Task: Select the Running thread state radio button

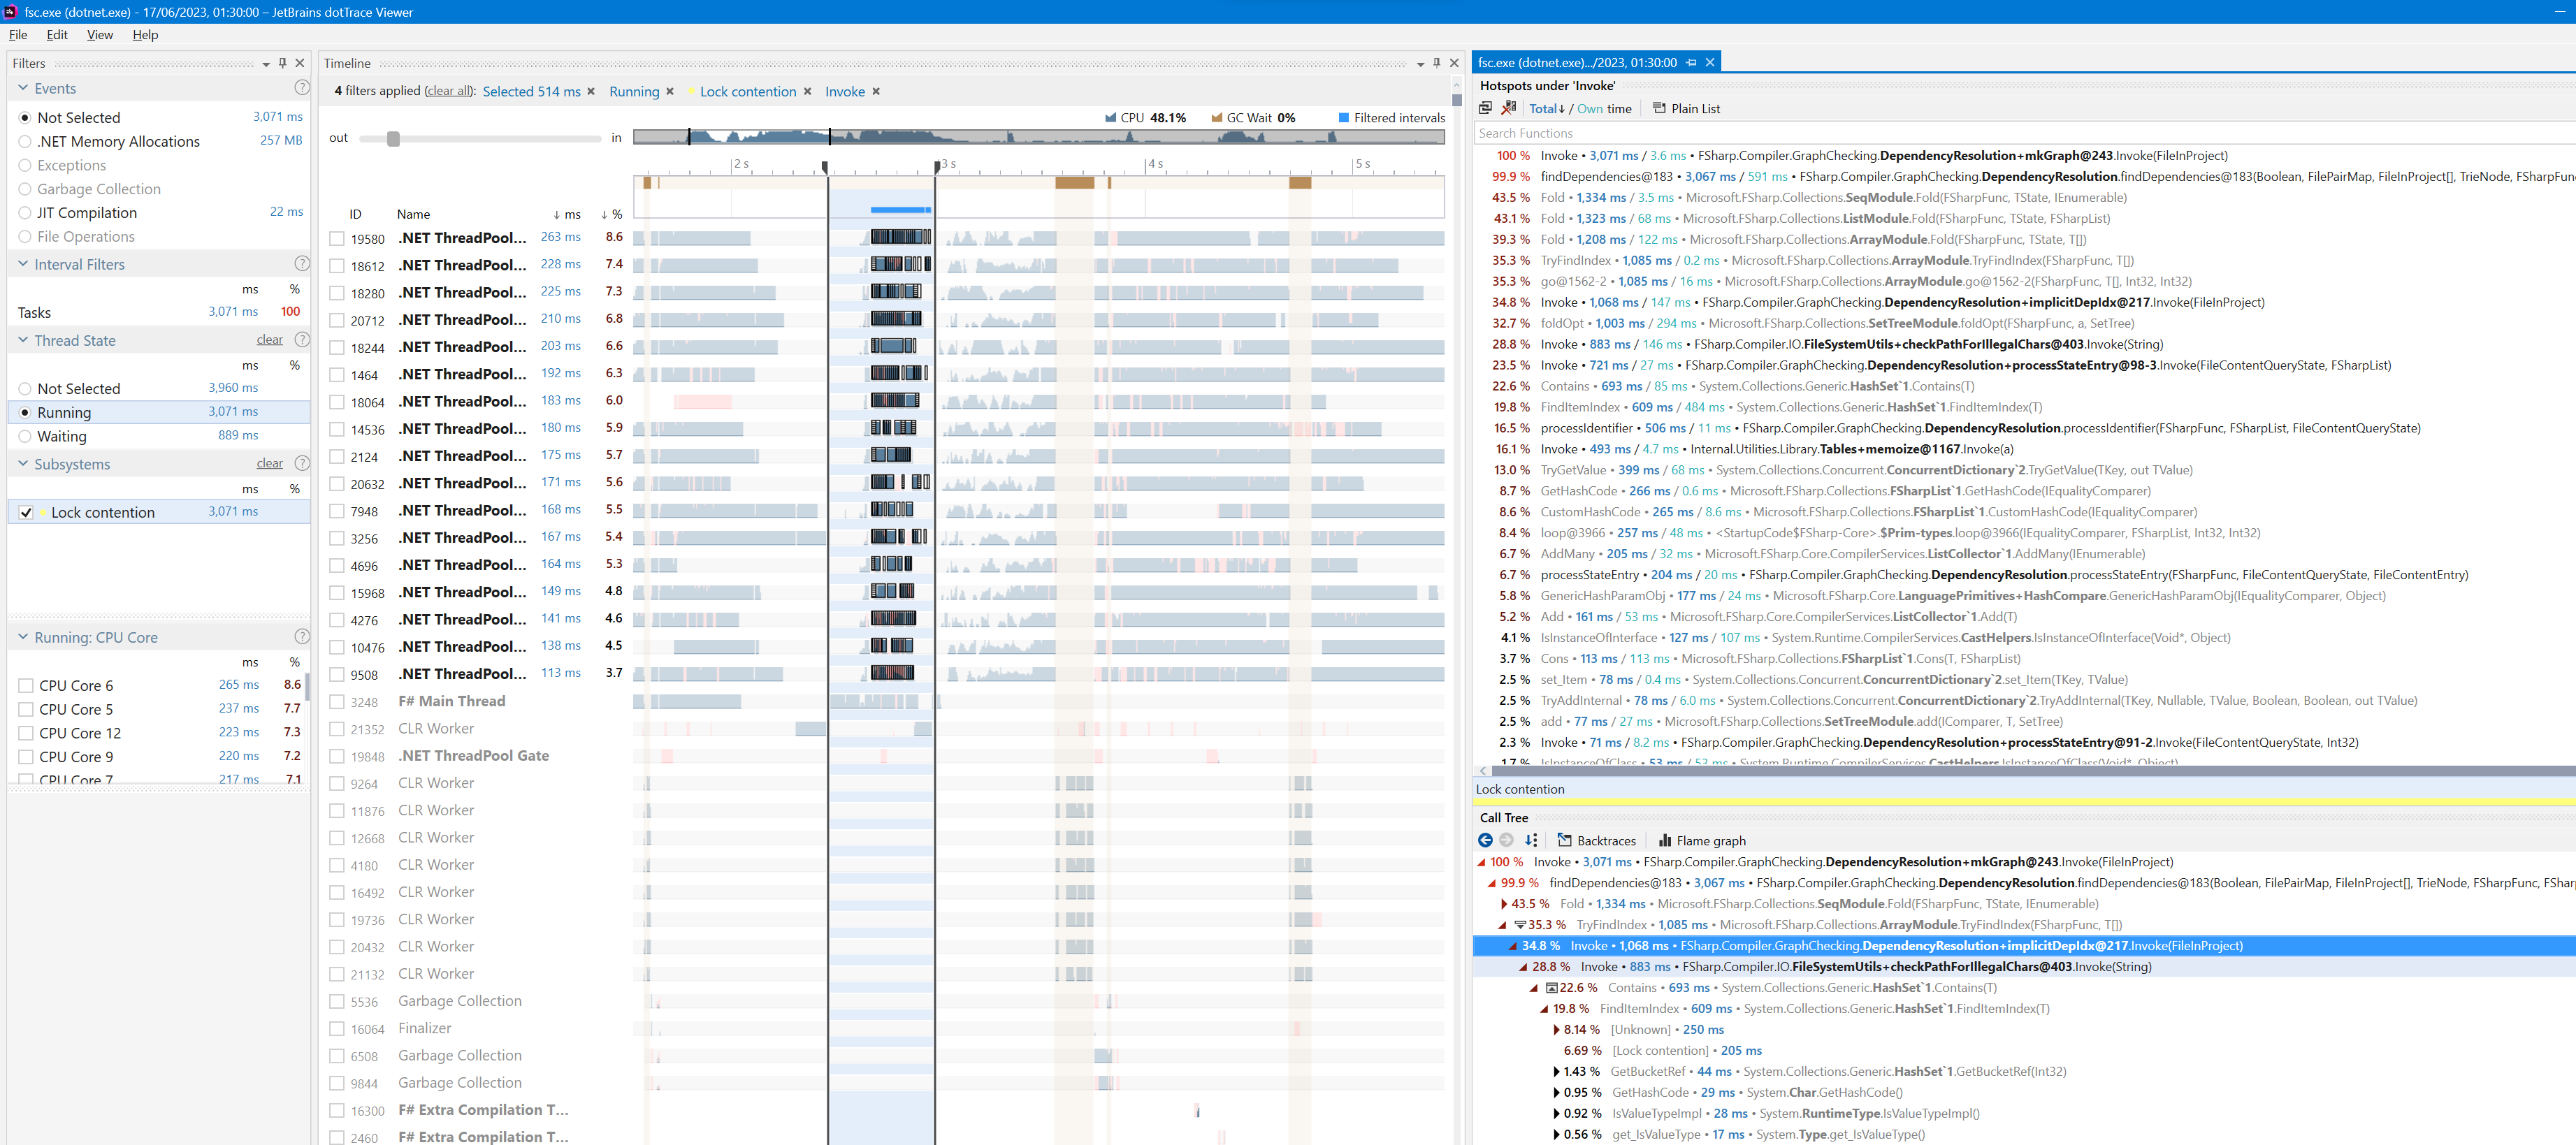Action: pyautogui.click(x=25, y=412)
